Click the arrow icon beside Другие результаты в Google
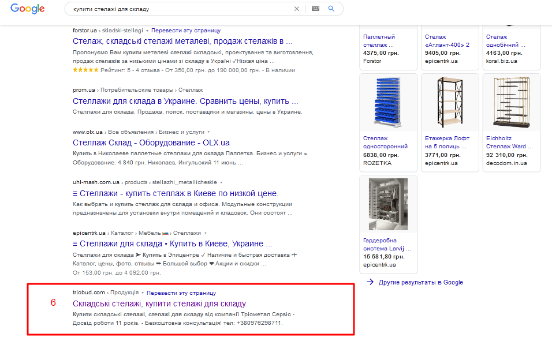 coord(370,282)
